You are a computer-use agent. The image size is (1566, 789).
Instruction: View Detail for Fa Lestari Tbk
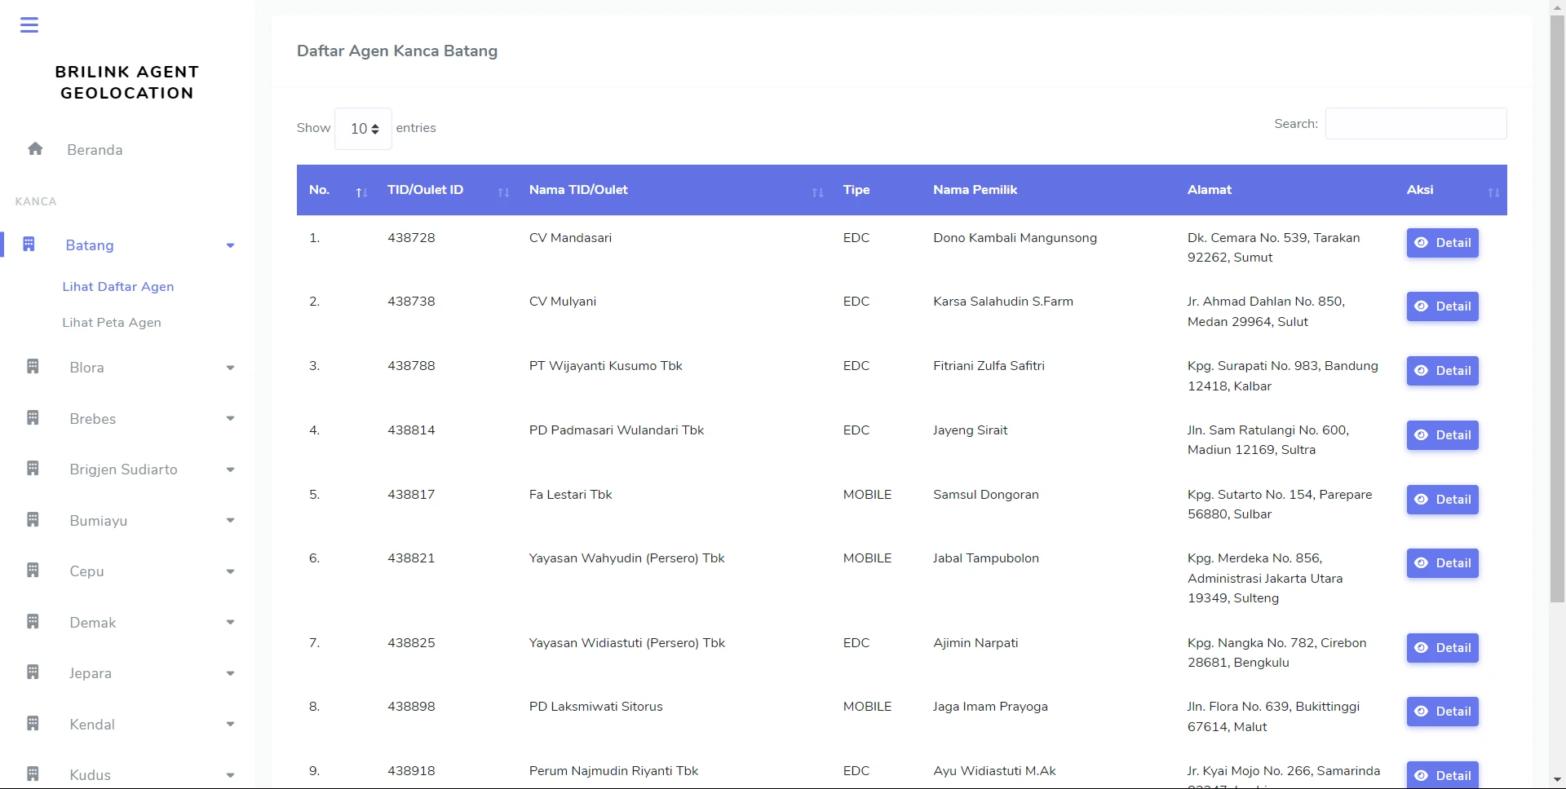1442,500
